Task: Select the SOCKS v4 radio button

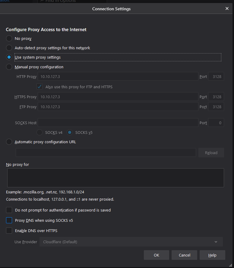Action: tap(40, 133)
